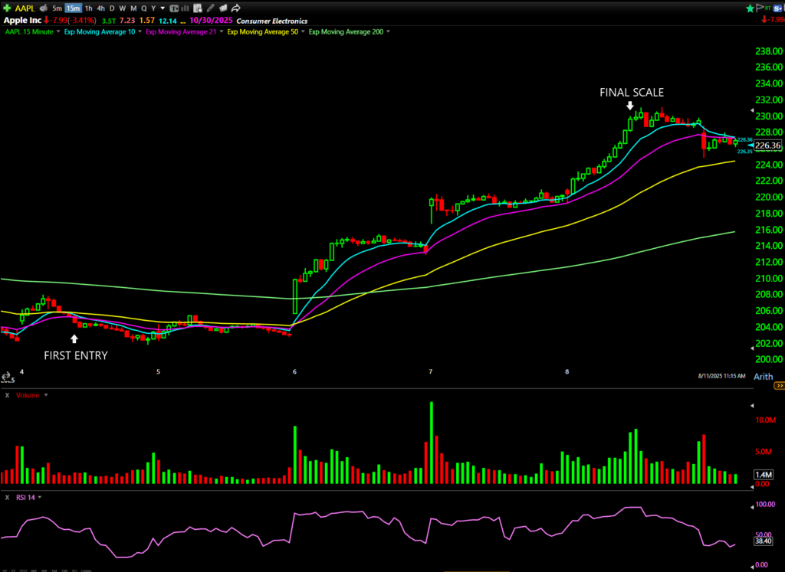This screenshot has height=572, width=785.
Task: Click the Consumer Electronics industry label
Action: pos(272,21)
